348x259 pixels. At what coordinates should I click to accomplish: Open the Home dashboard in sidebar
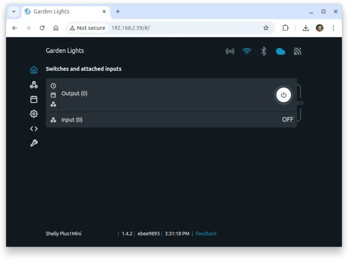(x=33, y=70)
